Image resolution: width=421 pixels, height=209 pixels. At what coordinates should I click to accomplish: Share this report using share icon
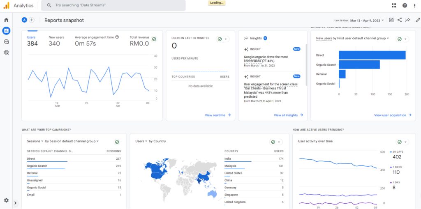pyautogui.click(x=400, y=20)
